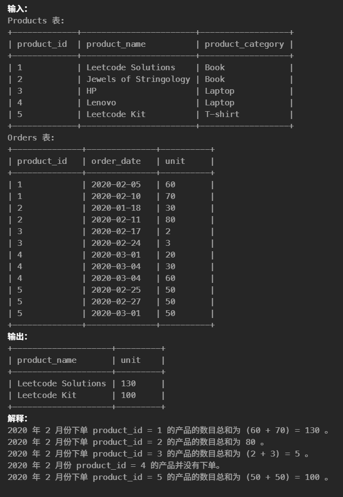
Task: Click the order date 2020-01-18
Action: 116,208
